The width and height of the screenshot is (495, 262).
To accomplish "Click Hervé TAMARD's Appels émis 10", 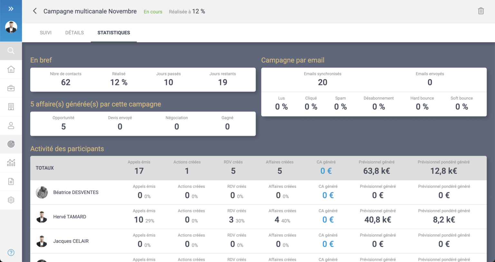I will click(139, 220).
